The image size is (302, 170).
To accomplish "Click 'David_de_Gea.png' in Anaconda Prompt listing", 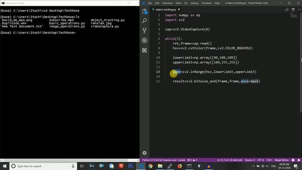I will click(17, 20).
